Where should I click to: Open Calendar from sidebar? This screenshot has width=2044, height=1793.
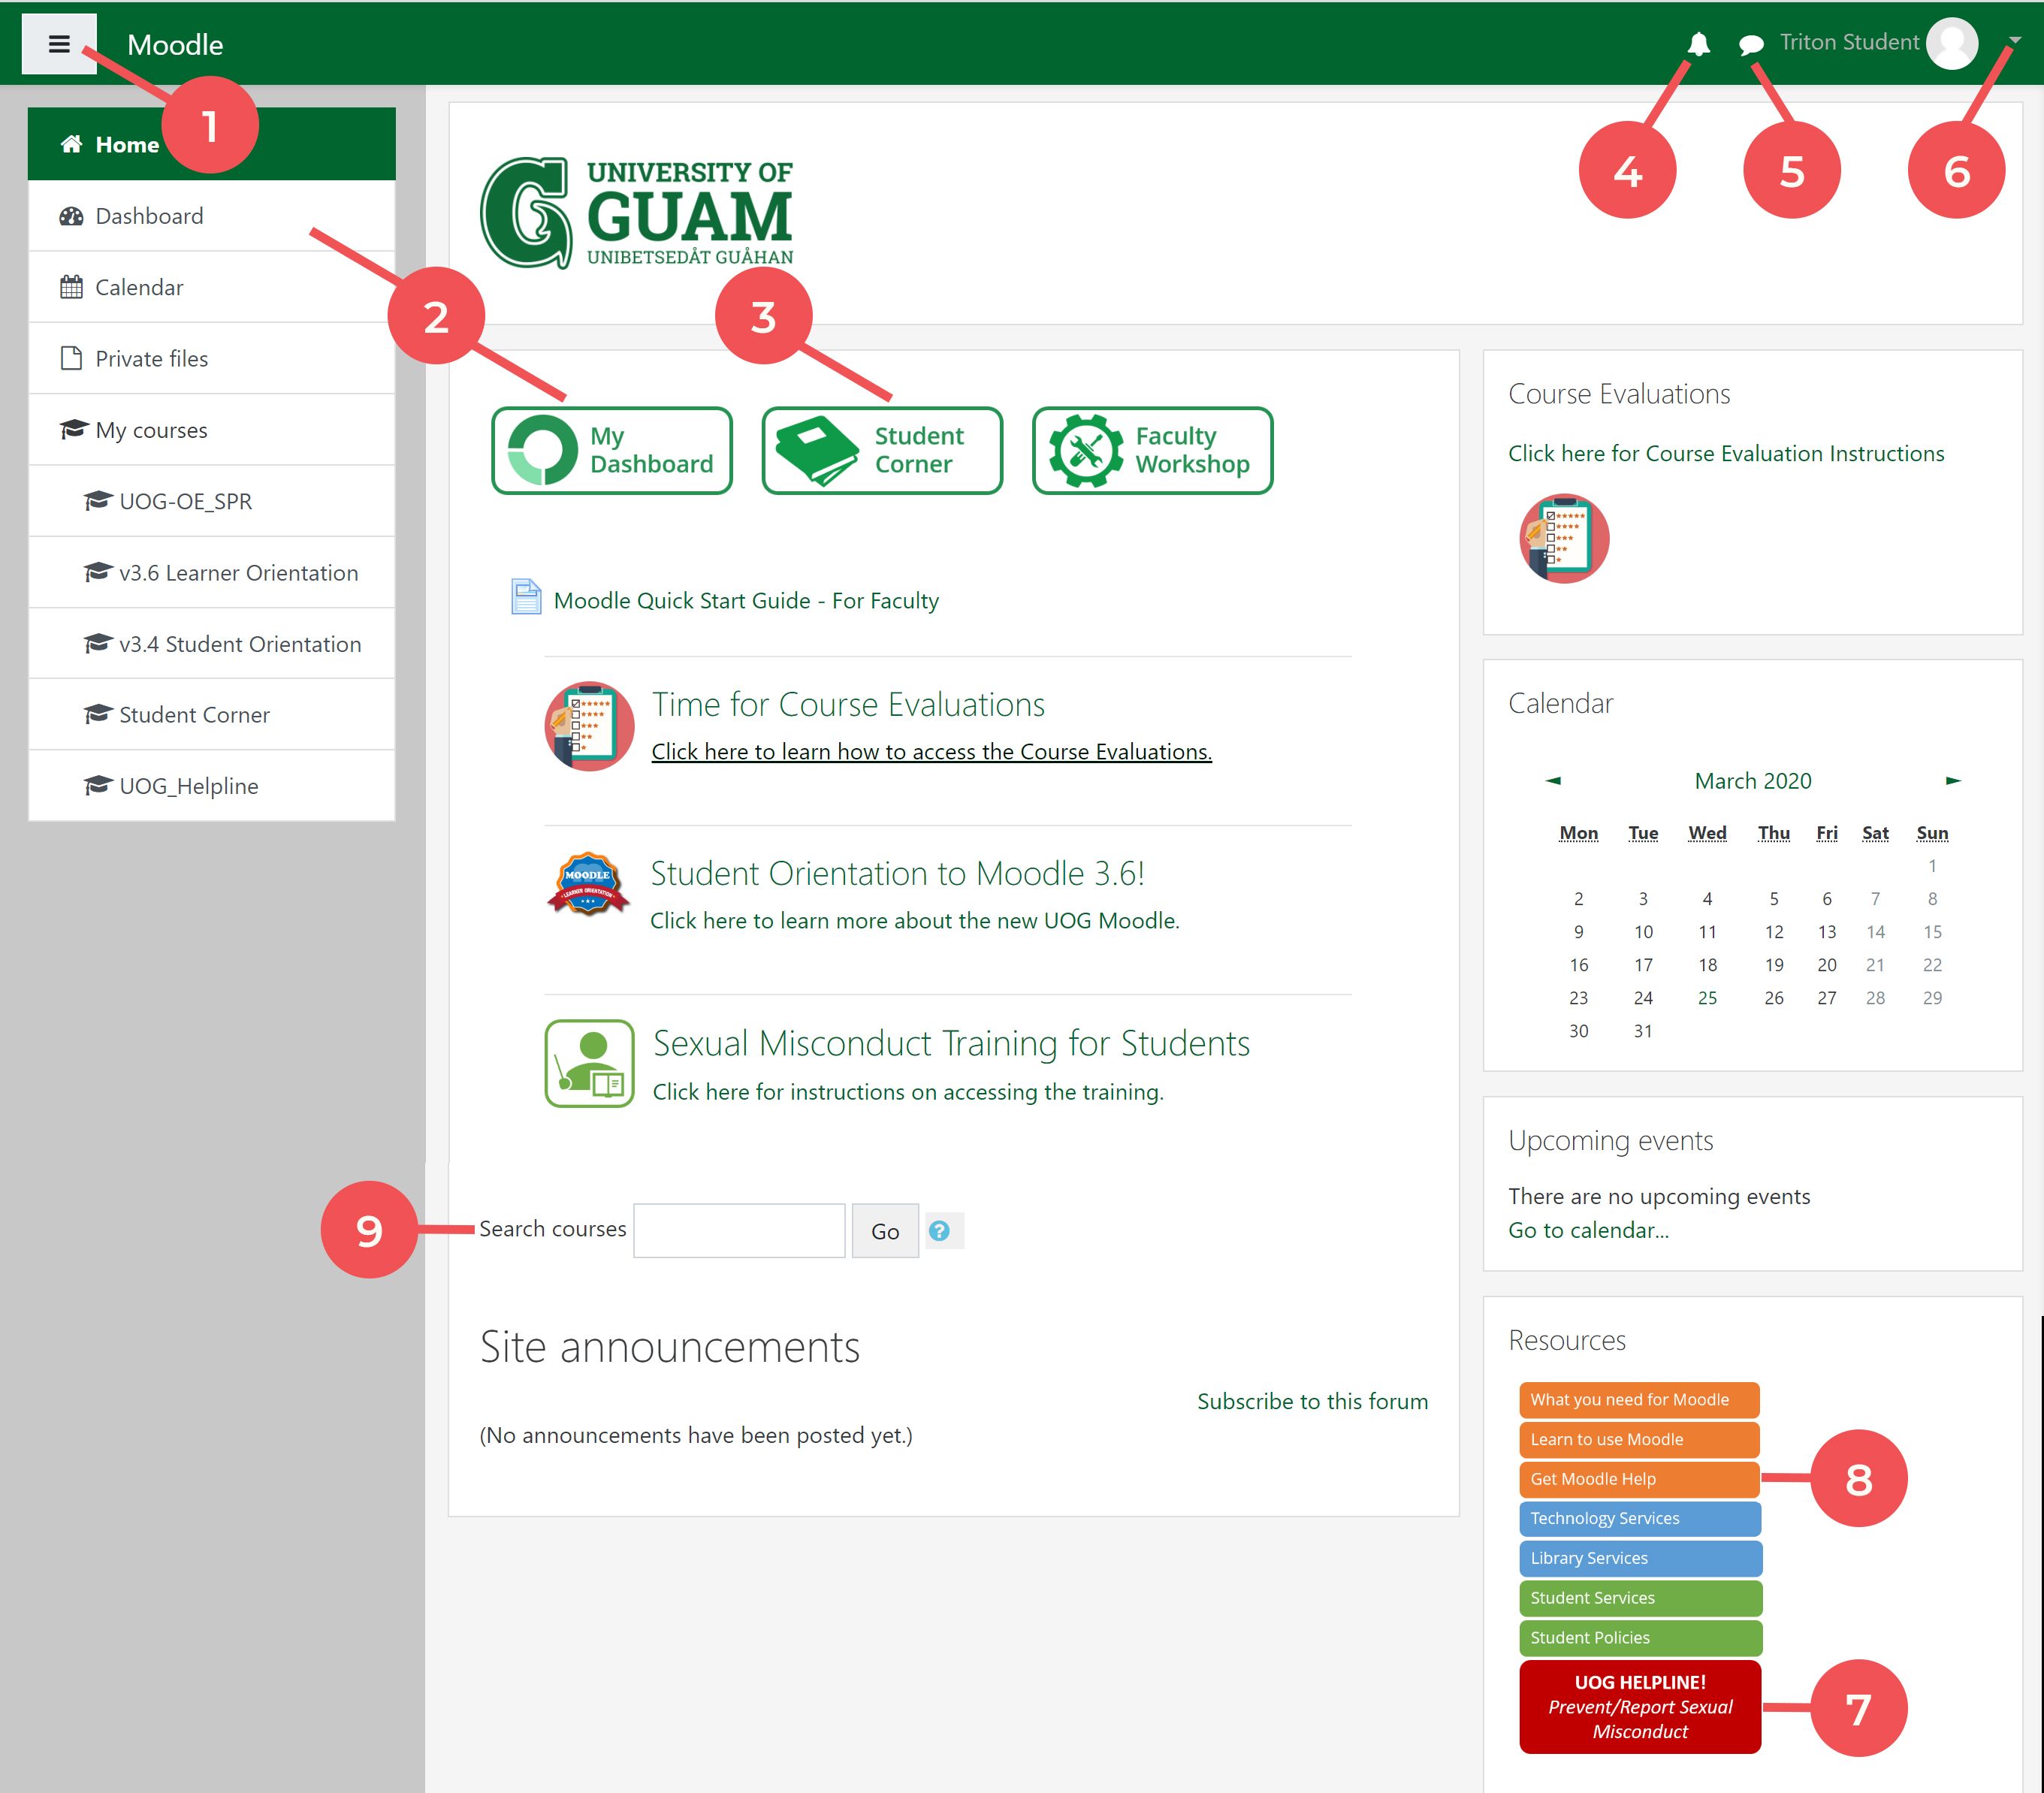211,287
